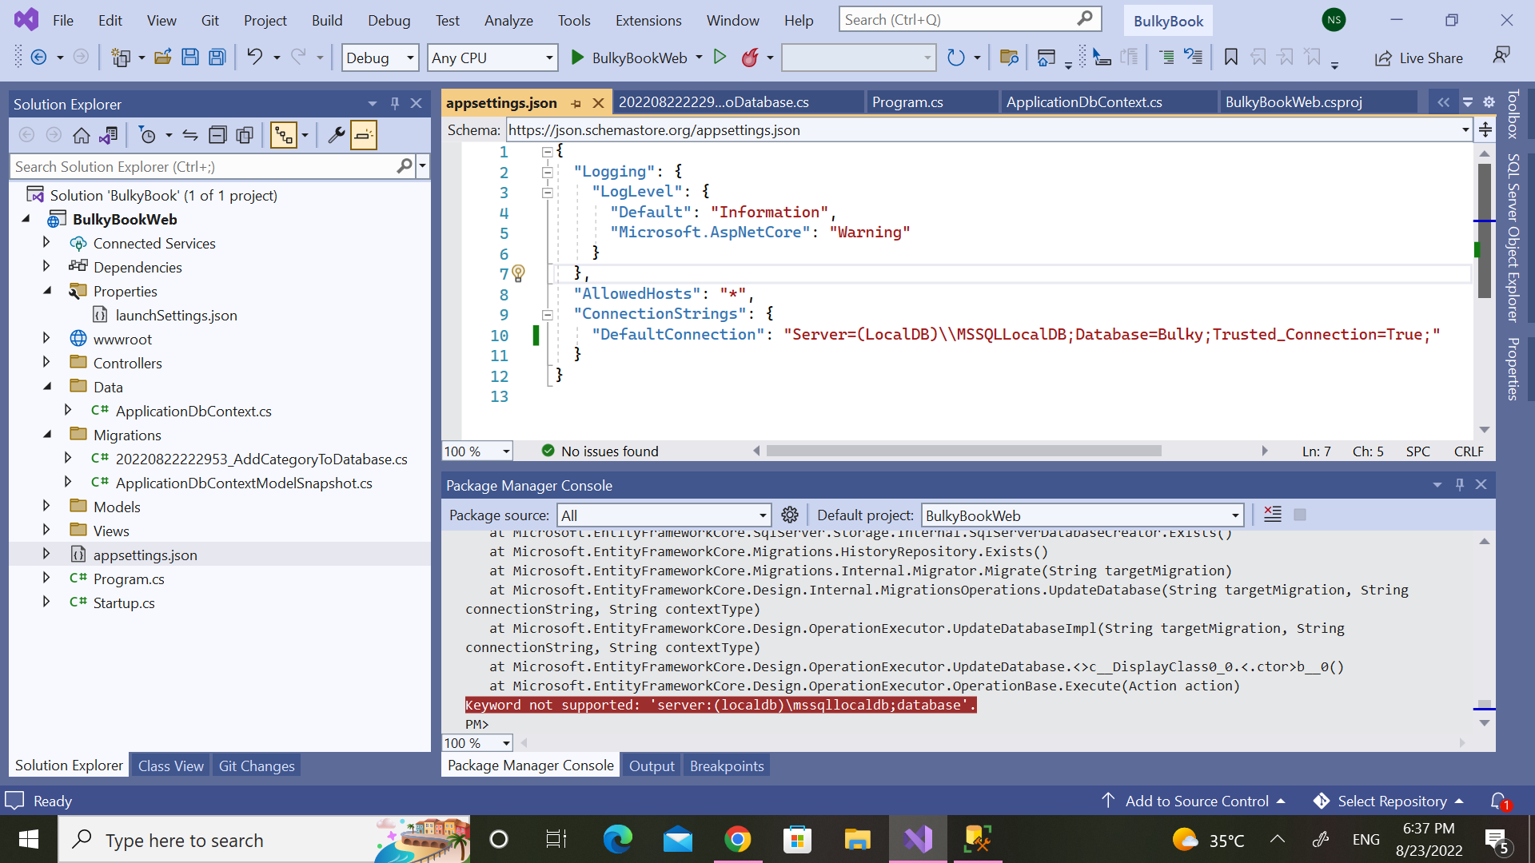
Task: Click the Navigate Backward icon in toolbar
Action: [x=38, y=57]
